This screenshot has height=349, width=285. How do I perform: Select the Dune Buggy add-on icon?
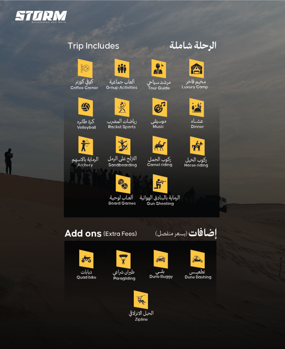(161, 259)
